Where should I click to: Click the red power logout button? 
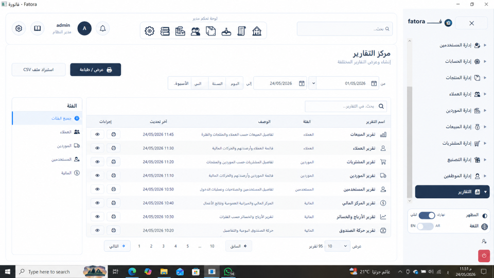[x=484, y=256]
